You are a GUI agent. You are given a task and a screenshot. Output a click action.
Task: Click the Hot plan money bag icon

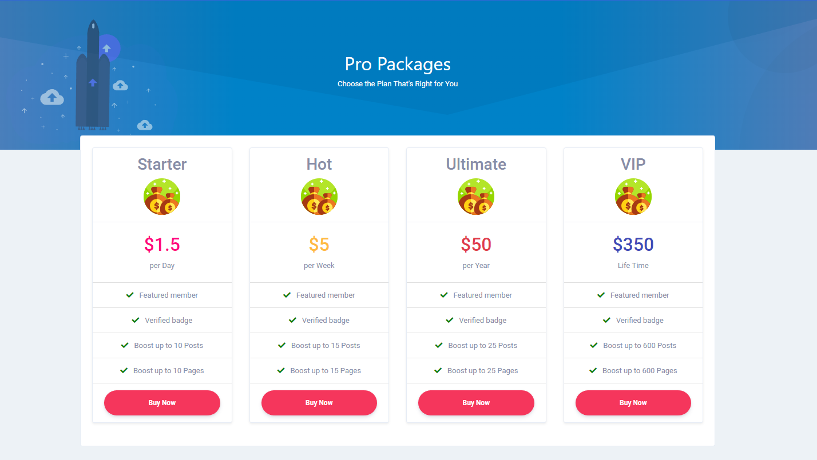coord(319,197)
